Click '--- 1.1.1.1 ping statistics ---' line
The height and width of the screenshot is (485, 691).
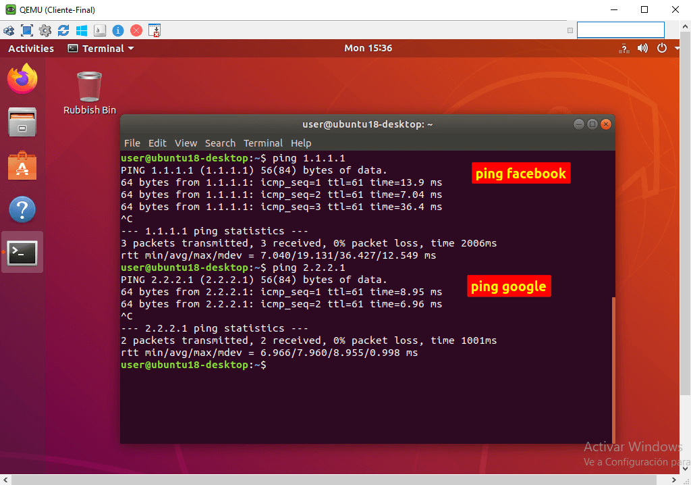pyautogui.click(x=214, y=231)
